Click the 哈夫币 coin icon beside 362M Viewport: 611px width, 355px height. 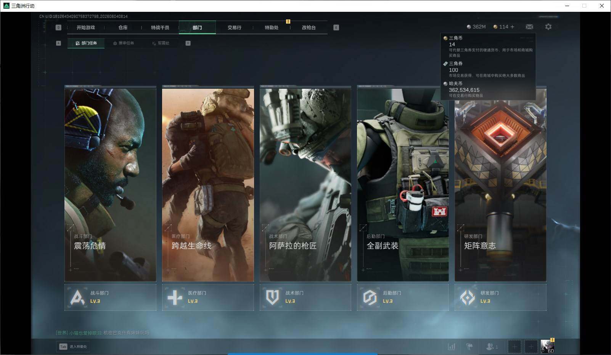(469, 27)
